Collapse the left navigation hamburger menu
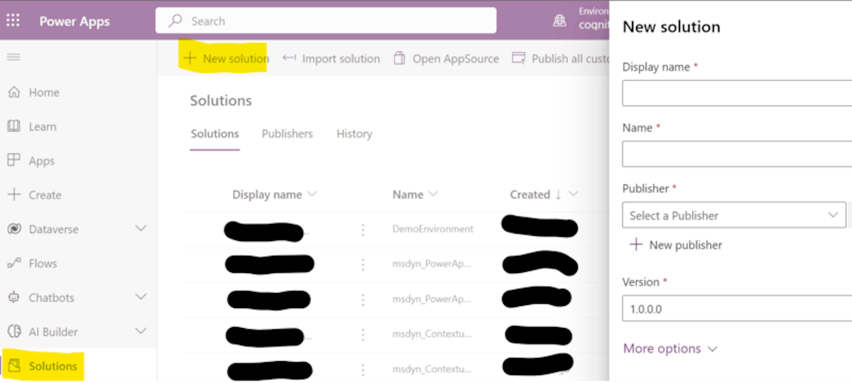Viewport: 852px width, 383px height. pyautogui.click(x=13, y=57)
